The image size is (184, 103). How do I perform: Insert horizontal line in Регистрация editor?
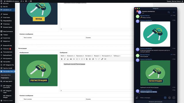[74, 59]
